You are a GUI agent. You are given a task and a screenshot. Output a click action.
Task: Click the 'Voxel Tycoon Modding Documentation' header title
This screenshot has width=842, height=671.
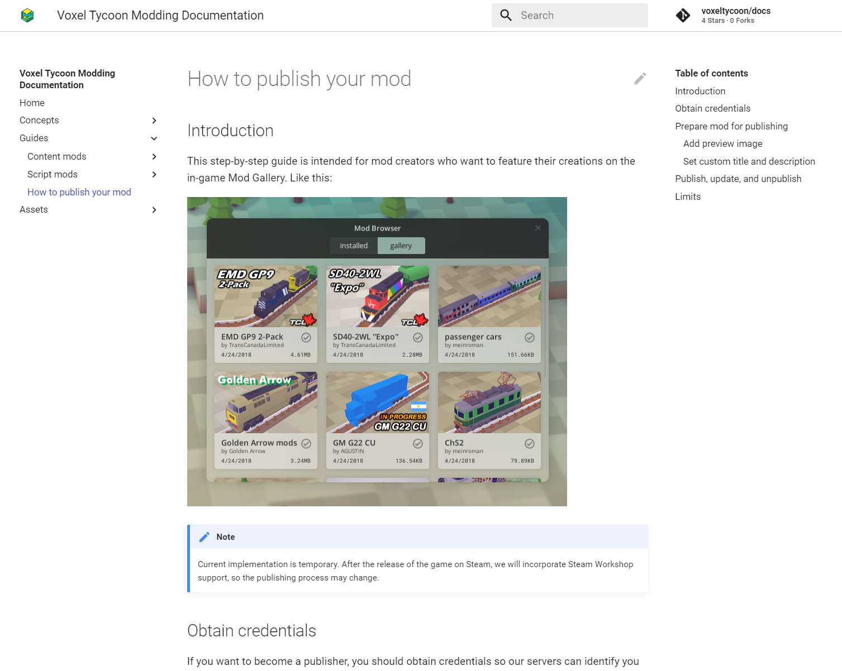tap(160, 16)
